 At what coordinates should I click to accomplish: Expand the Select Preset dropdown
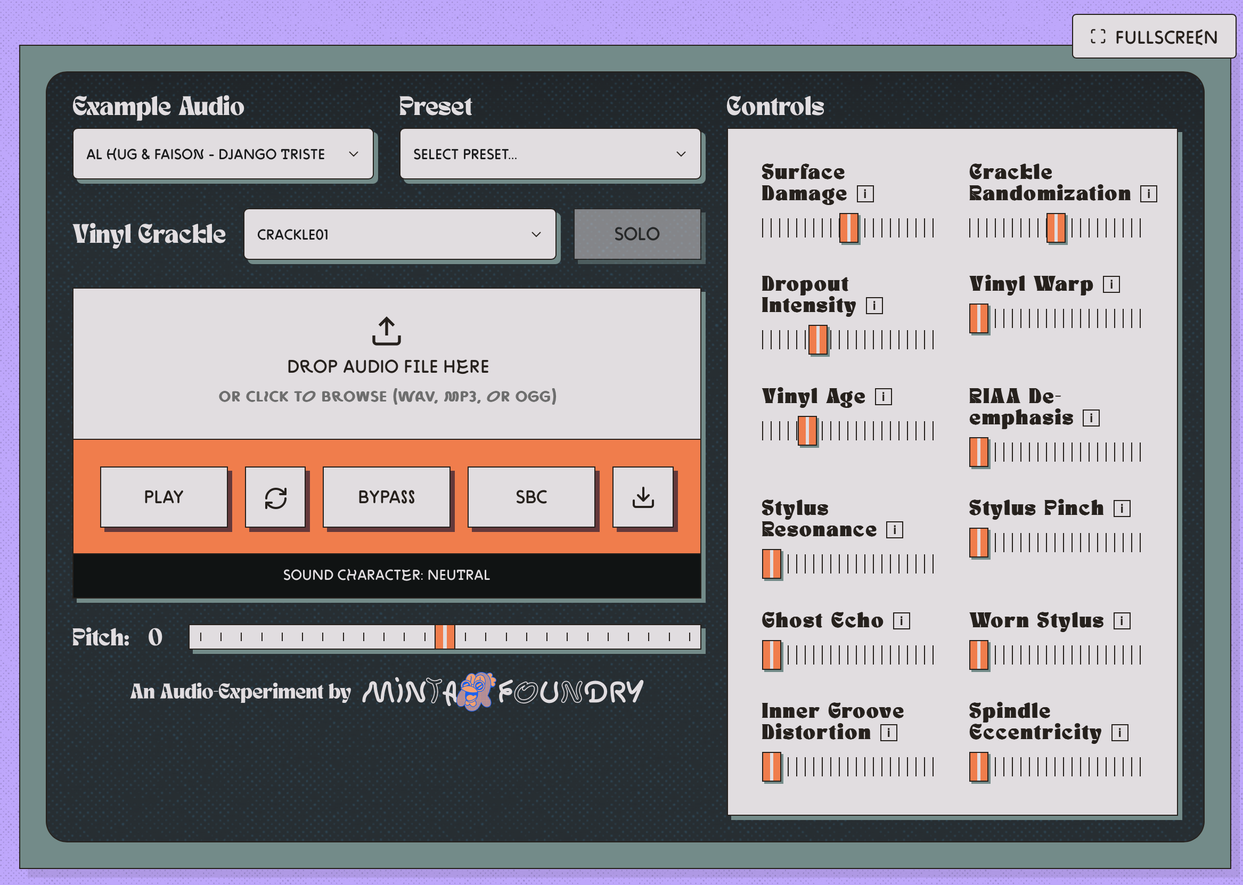(550, 154)
